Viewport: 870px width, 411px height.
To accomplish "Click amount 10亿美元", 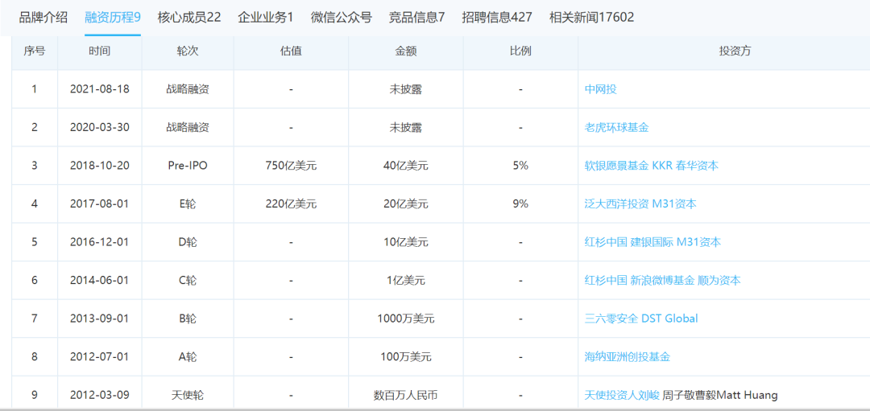I will point(405,242).
